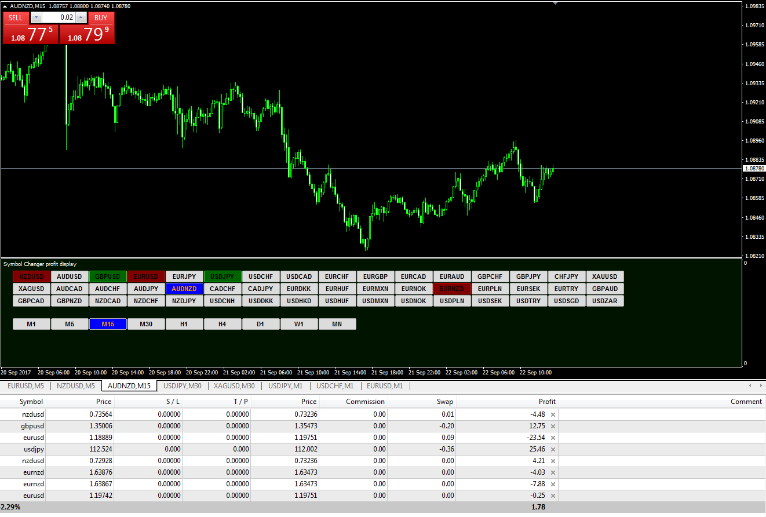Screen dimensions: 766x517
Task: Open the XAGUSD,M30 chart tab
Action: tap(234, 385)
